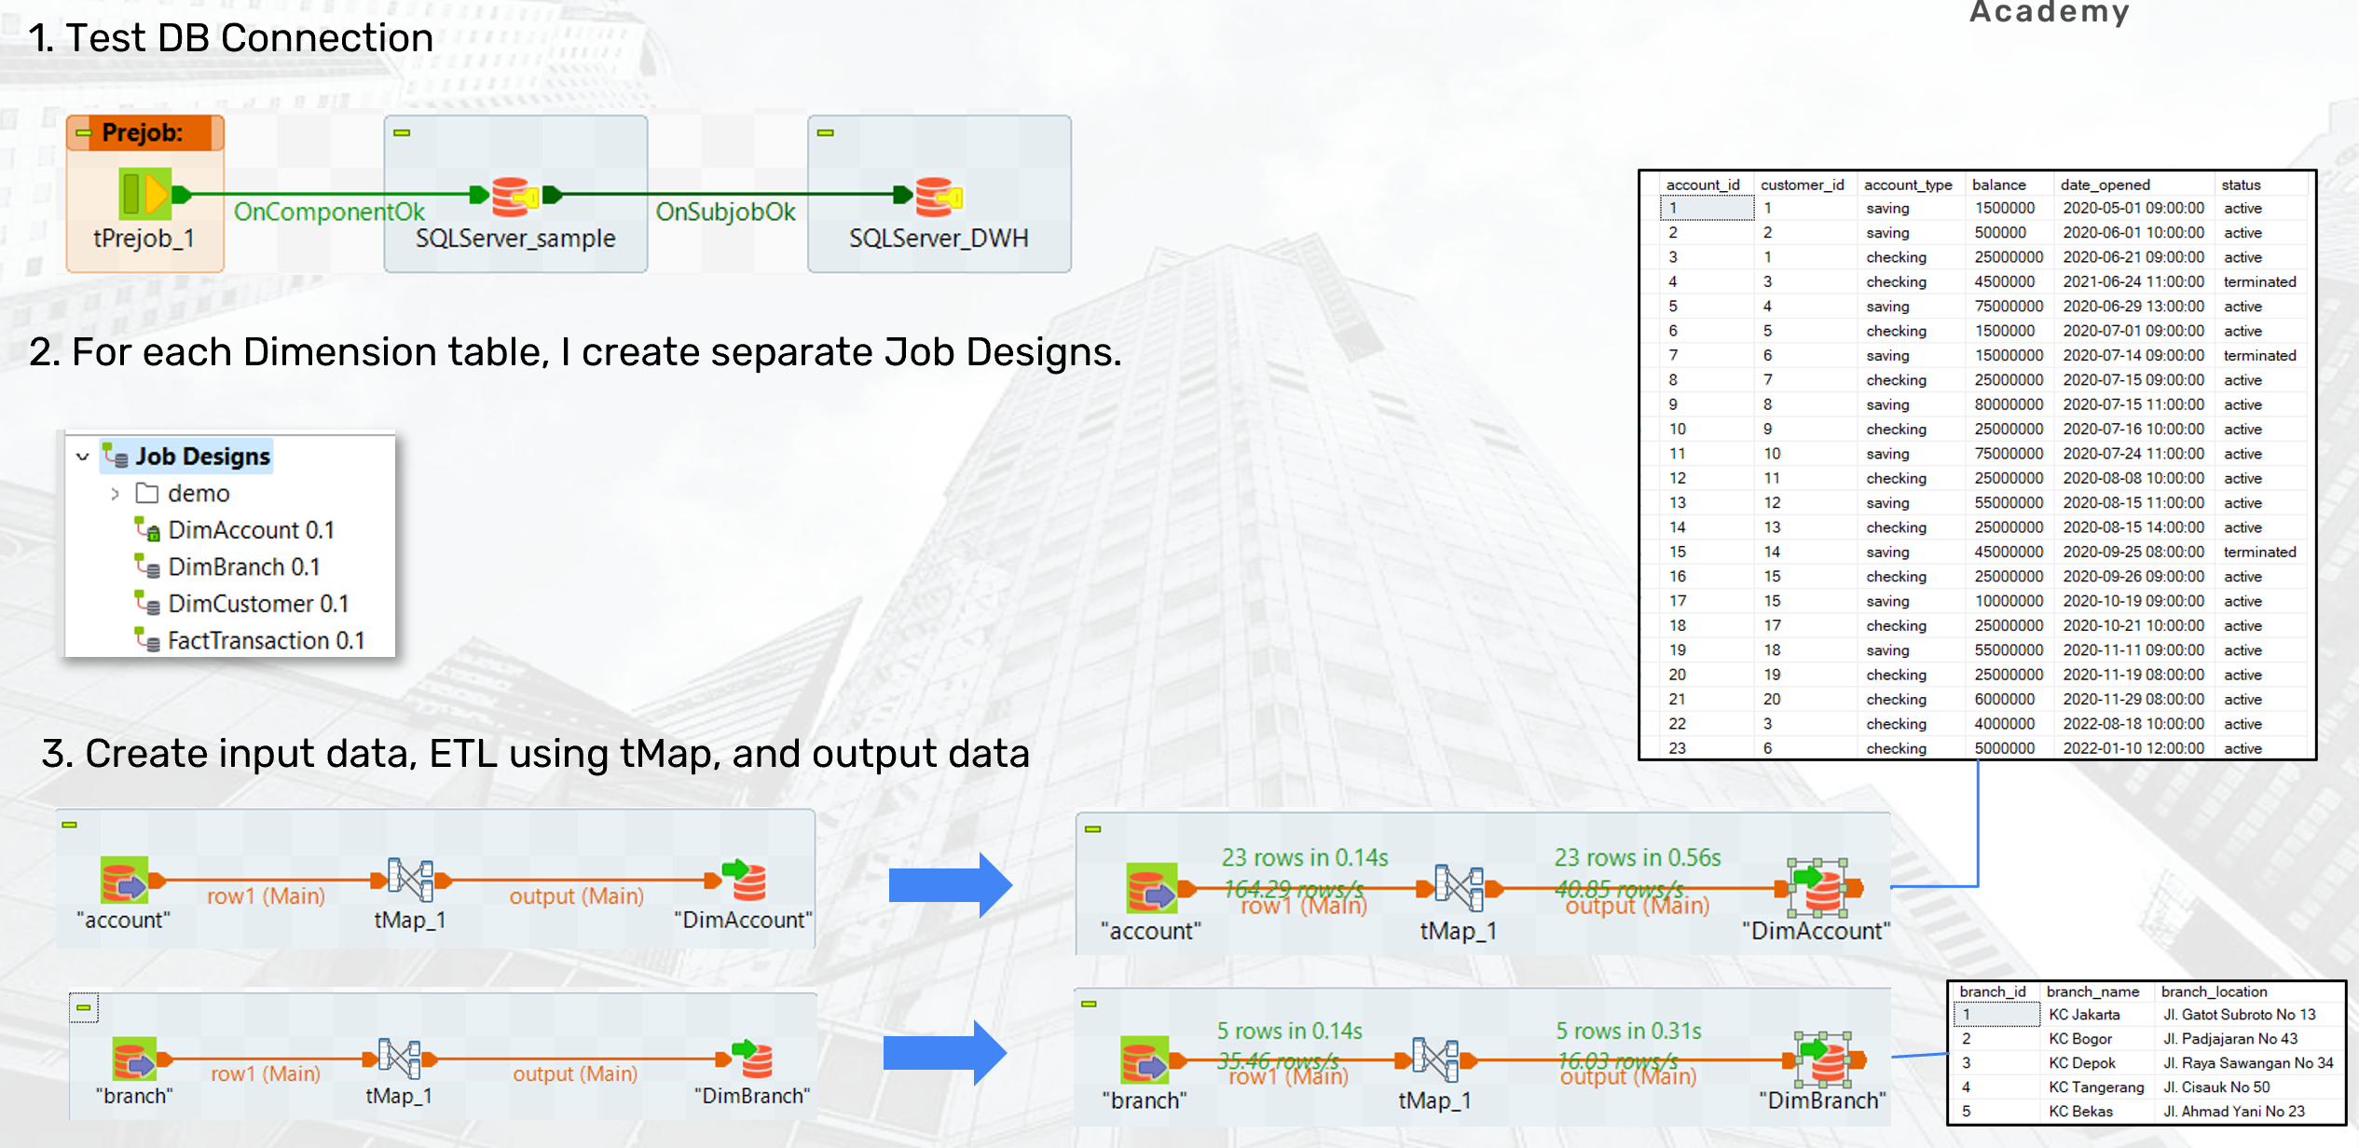Click the "5 rows in 0.31s" statistic label

[x=1628, y=1032]
